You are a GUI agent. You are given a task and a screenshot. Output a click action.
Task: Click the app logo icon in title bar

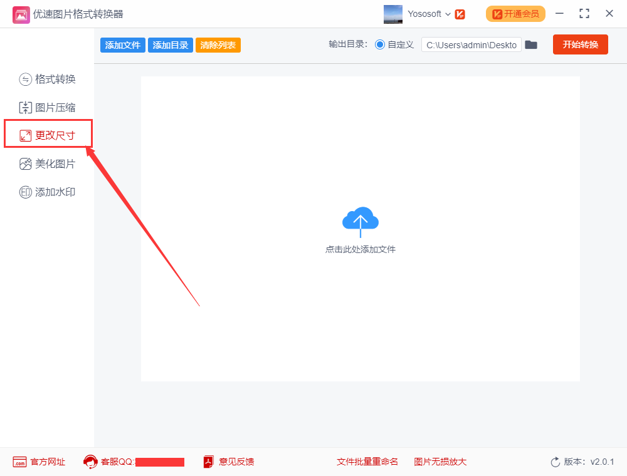point(21,15)
